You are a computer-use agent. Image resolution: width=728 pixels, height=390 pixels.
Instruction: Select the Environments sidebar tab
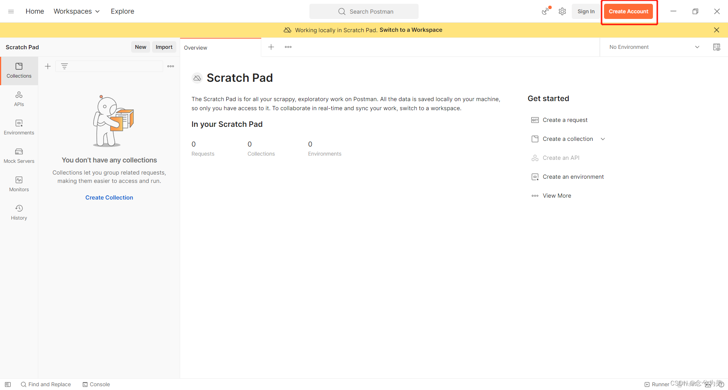coord(19,128)
